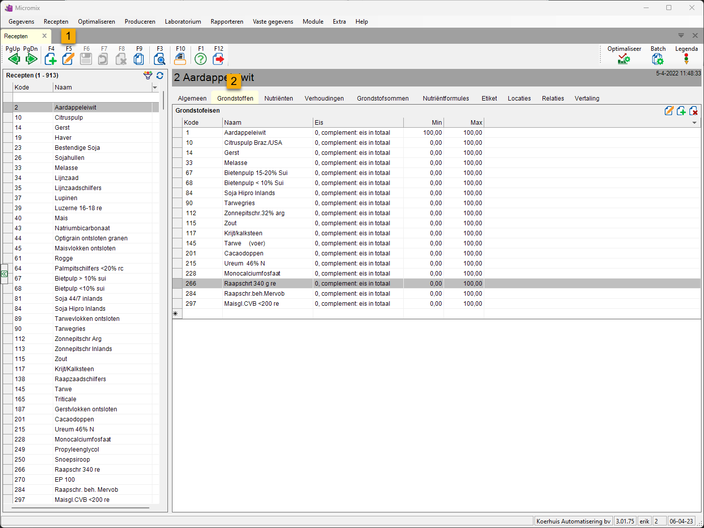The image size is (704, 528).
Task: Copy recipe with F9 icon
Action: point(139,59)
